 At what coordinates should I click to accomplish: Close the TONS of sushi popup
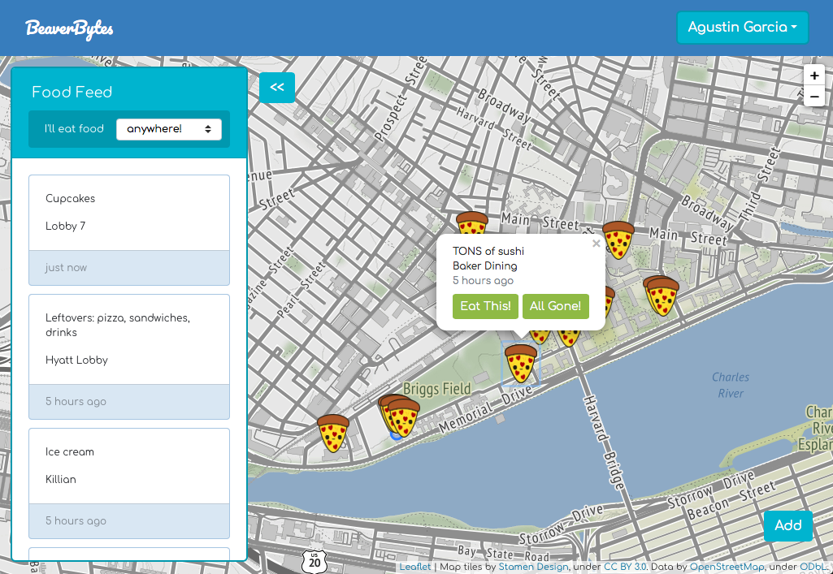coord(596,244)
